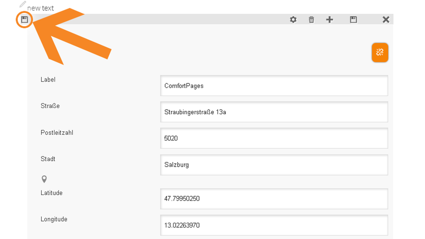Add a new item with the plus icon
The height and width of the screenshot is (239, 425).
coord(330,19)
